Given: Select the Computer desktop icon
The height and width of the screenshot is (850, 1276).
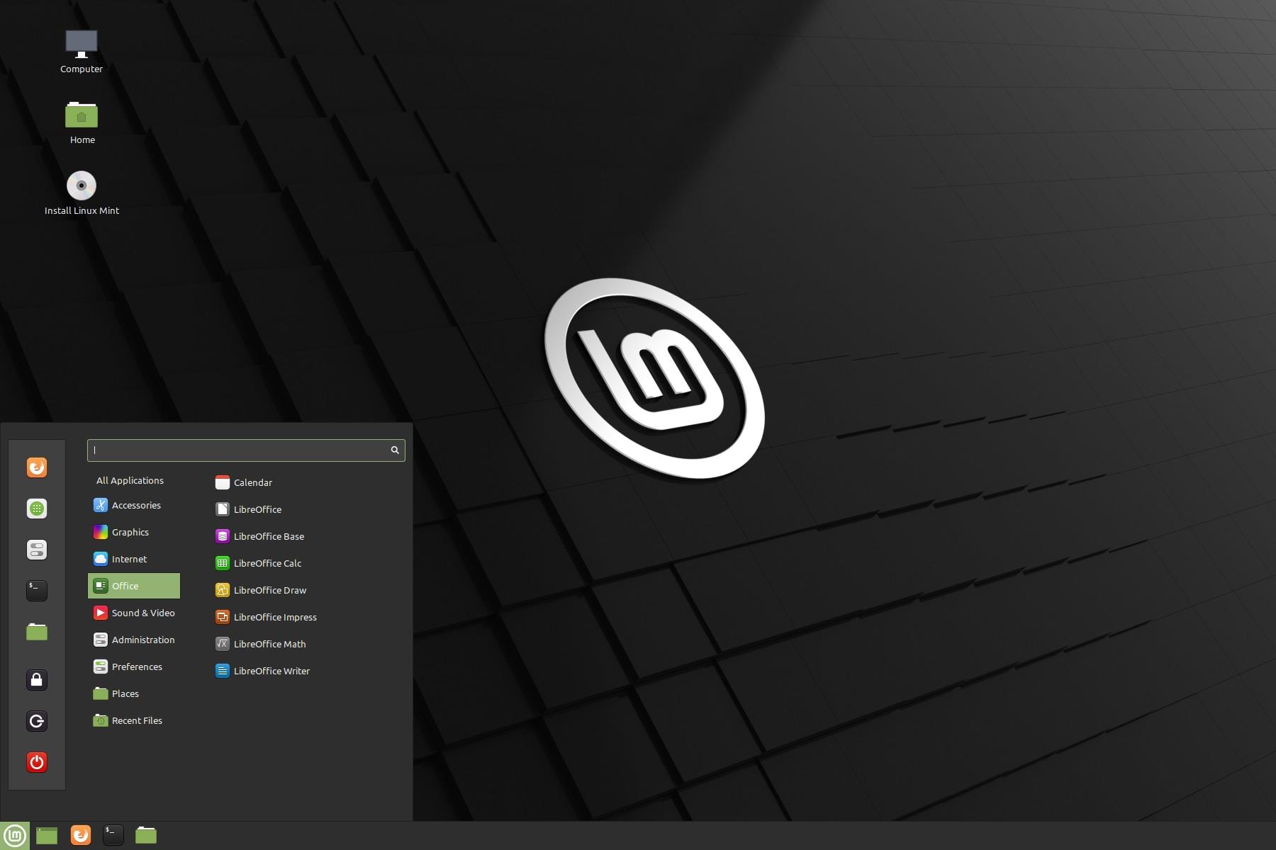Looking at the screenshot, I should tap(82, 52).
